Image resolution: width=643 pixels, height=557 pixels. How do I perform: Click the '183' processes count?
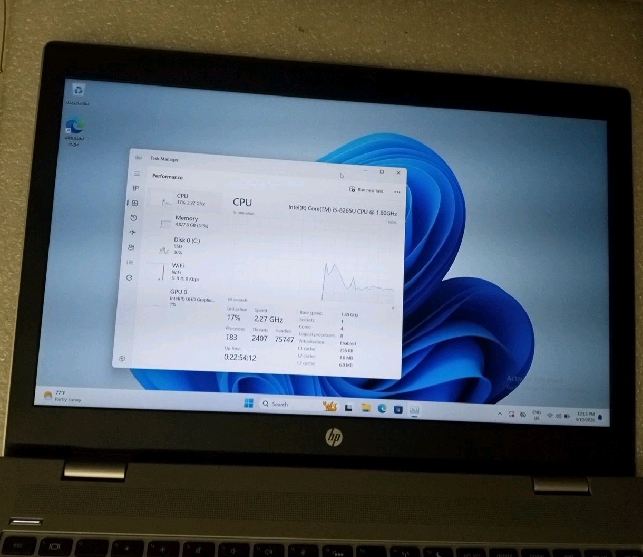(x=231, y=337)
